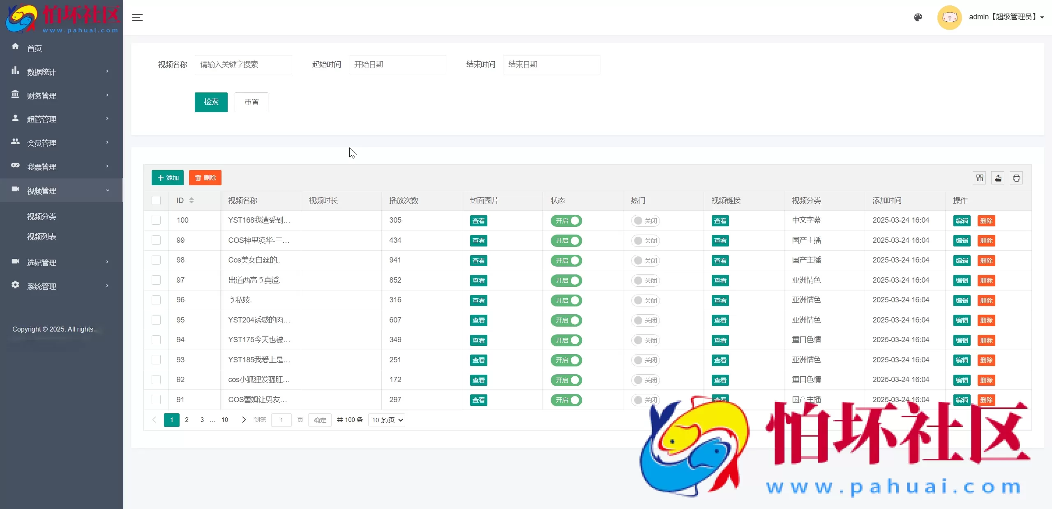
Task: Click the sidebar collapse hamburger icon
Action: point(137,17)
